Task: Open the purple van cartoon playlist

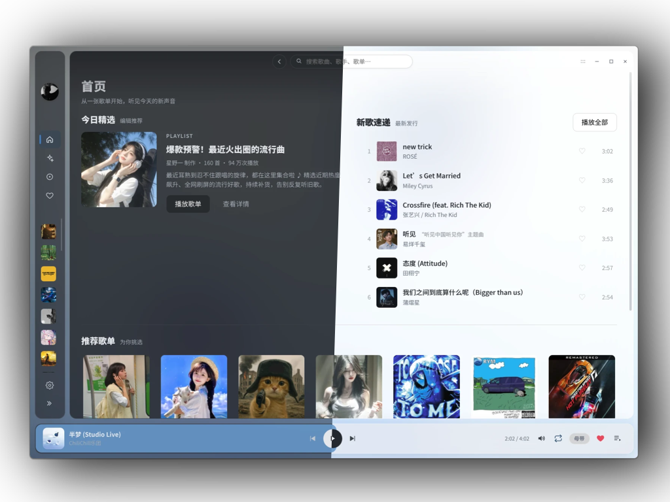Action: (x=504, y=387)
